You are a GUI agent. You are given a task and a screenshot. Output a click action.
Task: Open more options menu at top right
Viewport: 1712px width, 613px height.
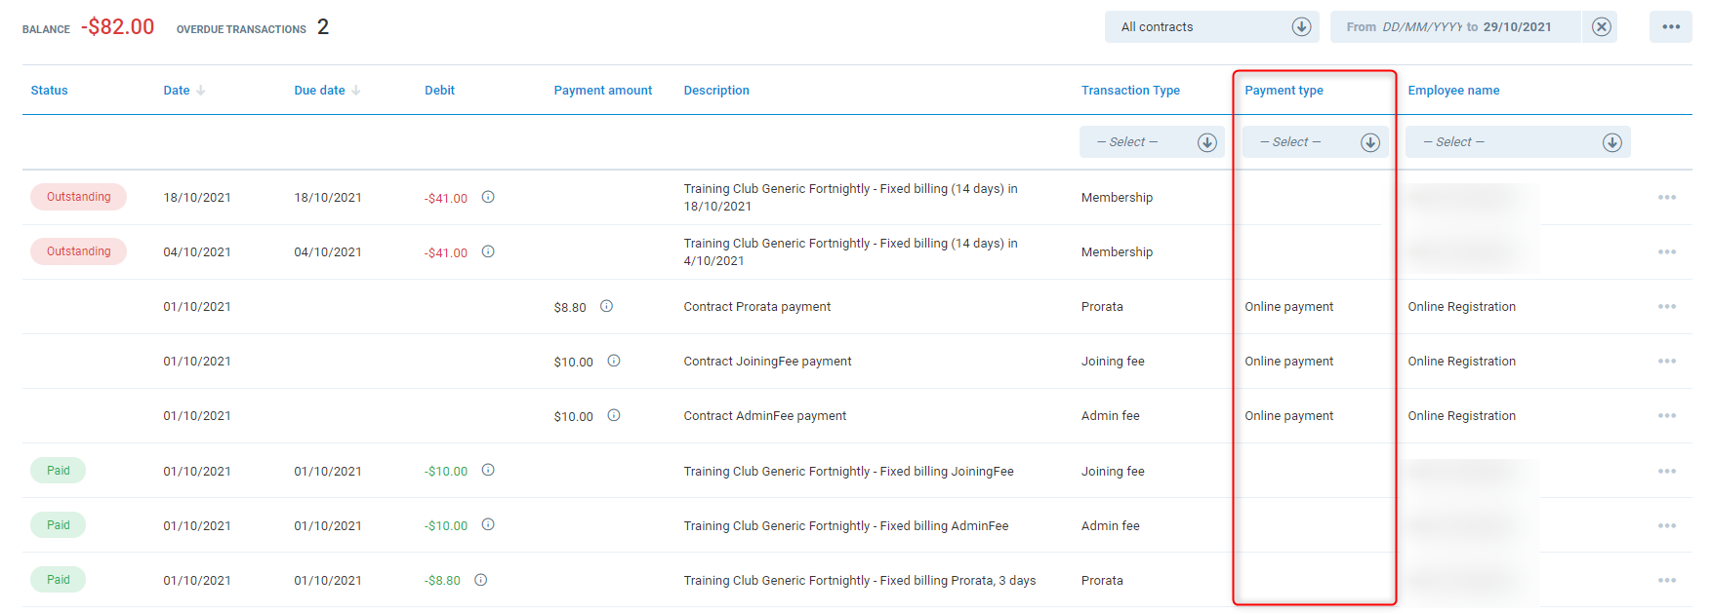coord(1670,27)
